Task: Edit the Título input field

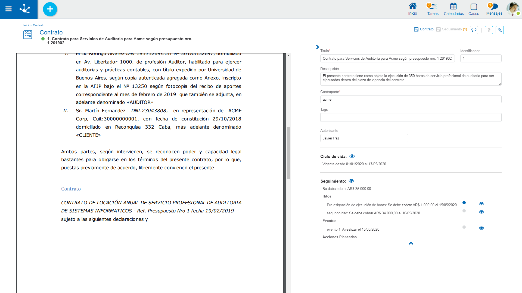Action: pyautogui.click(x=387, y=58)
